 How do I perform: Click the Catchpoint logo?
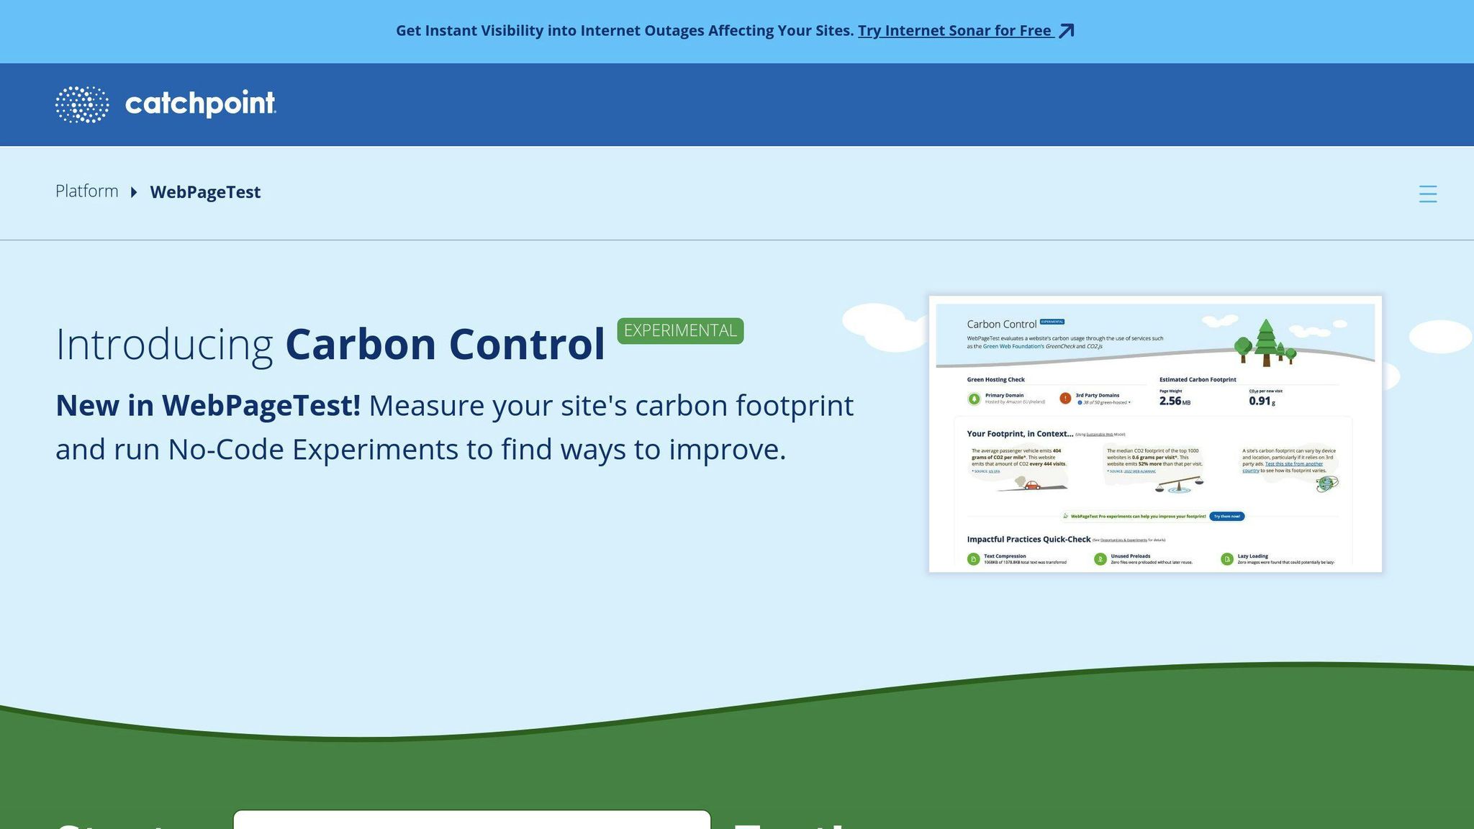pyautogui.click(x=166, y=104)
